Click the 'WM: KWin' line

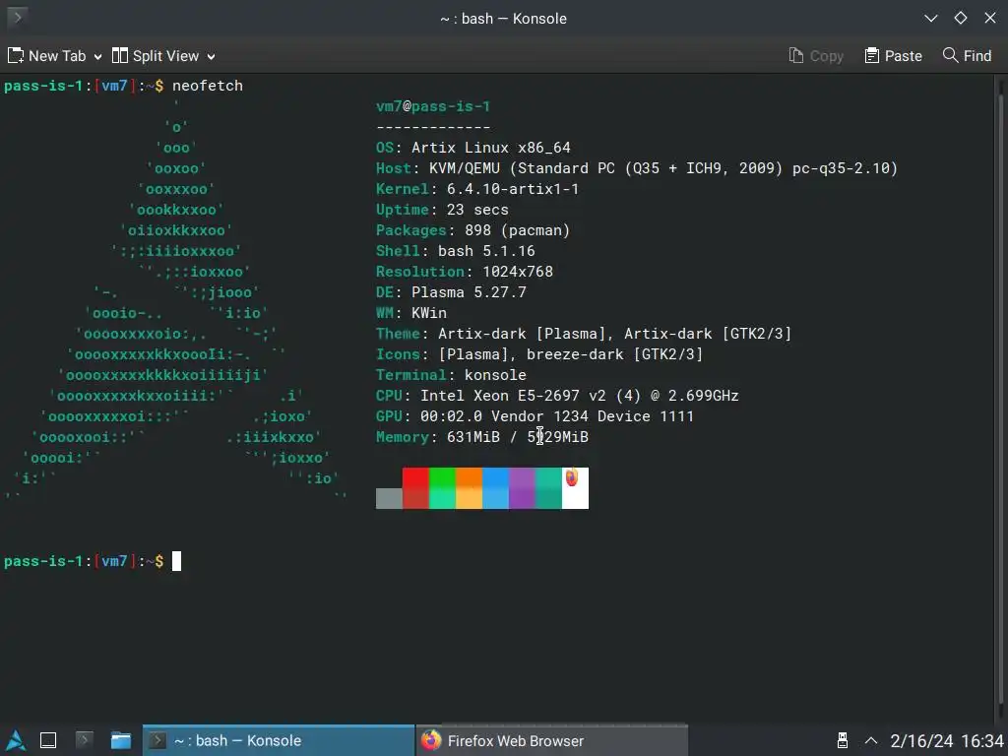coord(411,312)
